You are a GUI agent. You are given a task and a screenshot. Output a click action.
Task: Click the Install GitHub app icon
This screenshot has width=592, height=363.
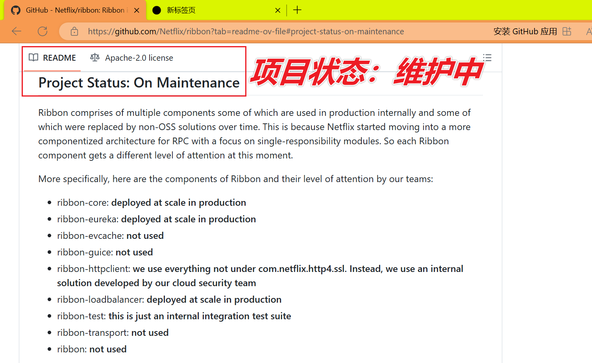click(x=567, y=32)
